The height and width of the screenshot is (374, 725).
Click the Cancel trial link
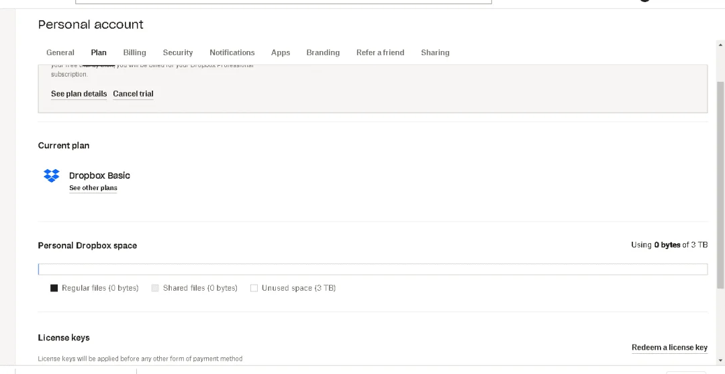tap(133, 94)
